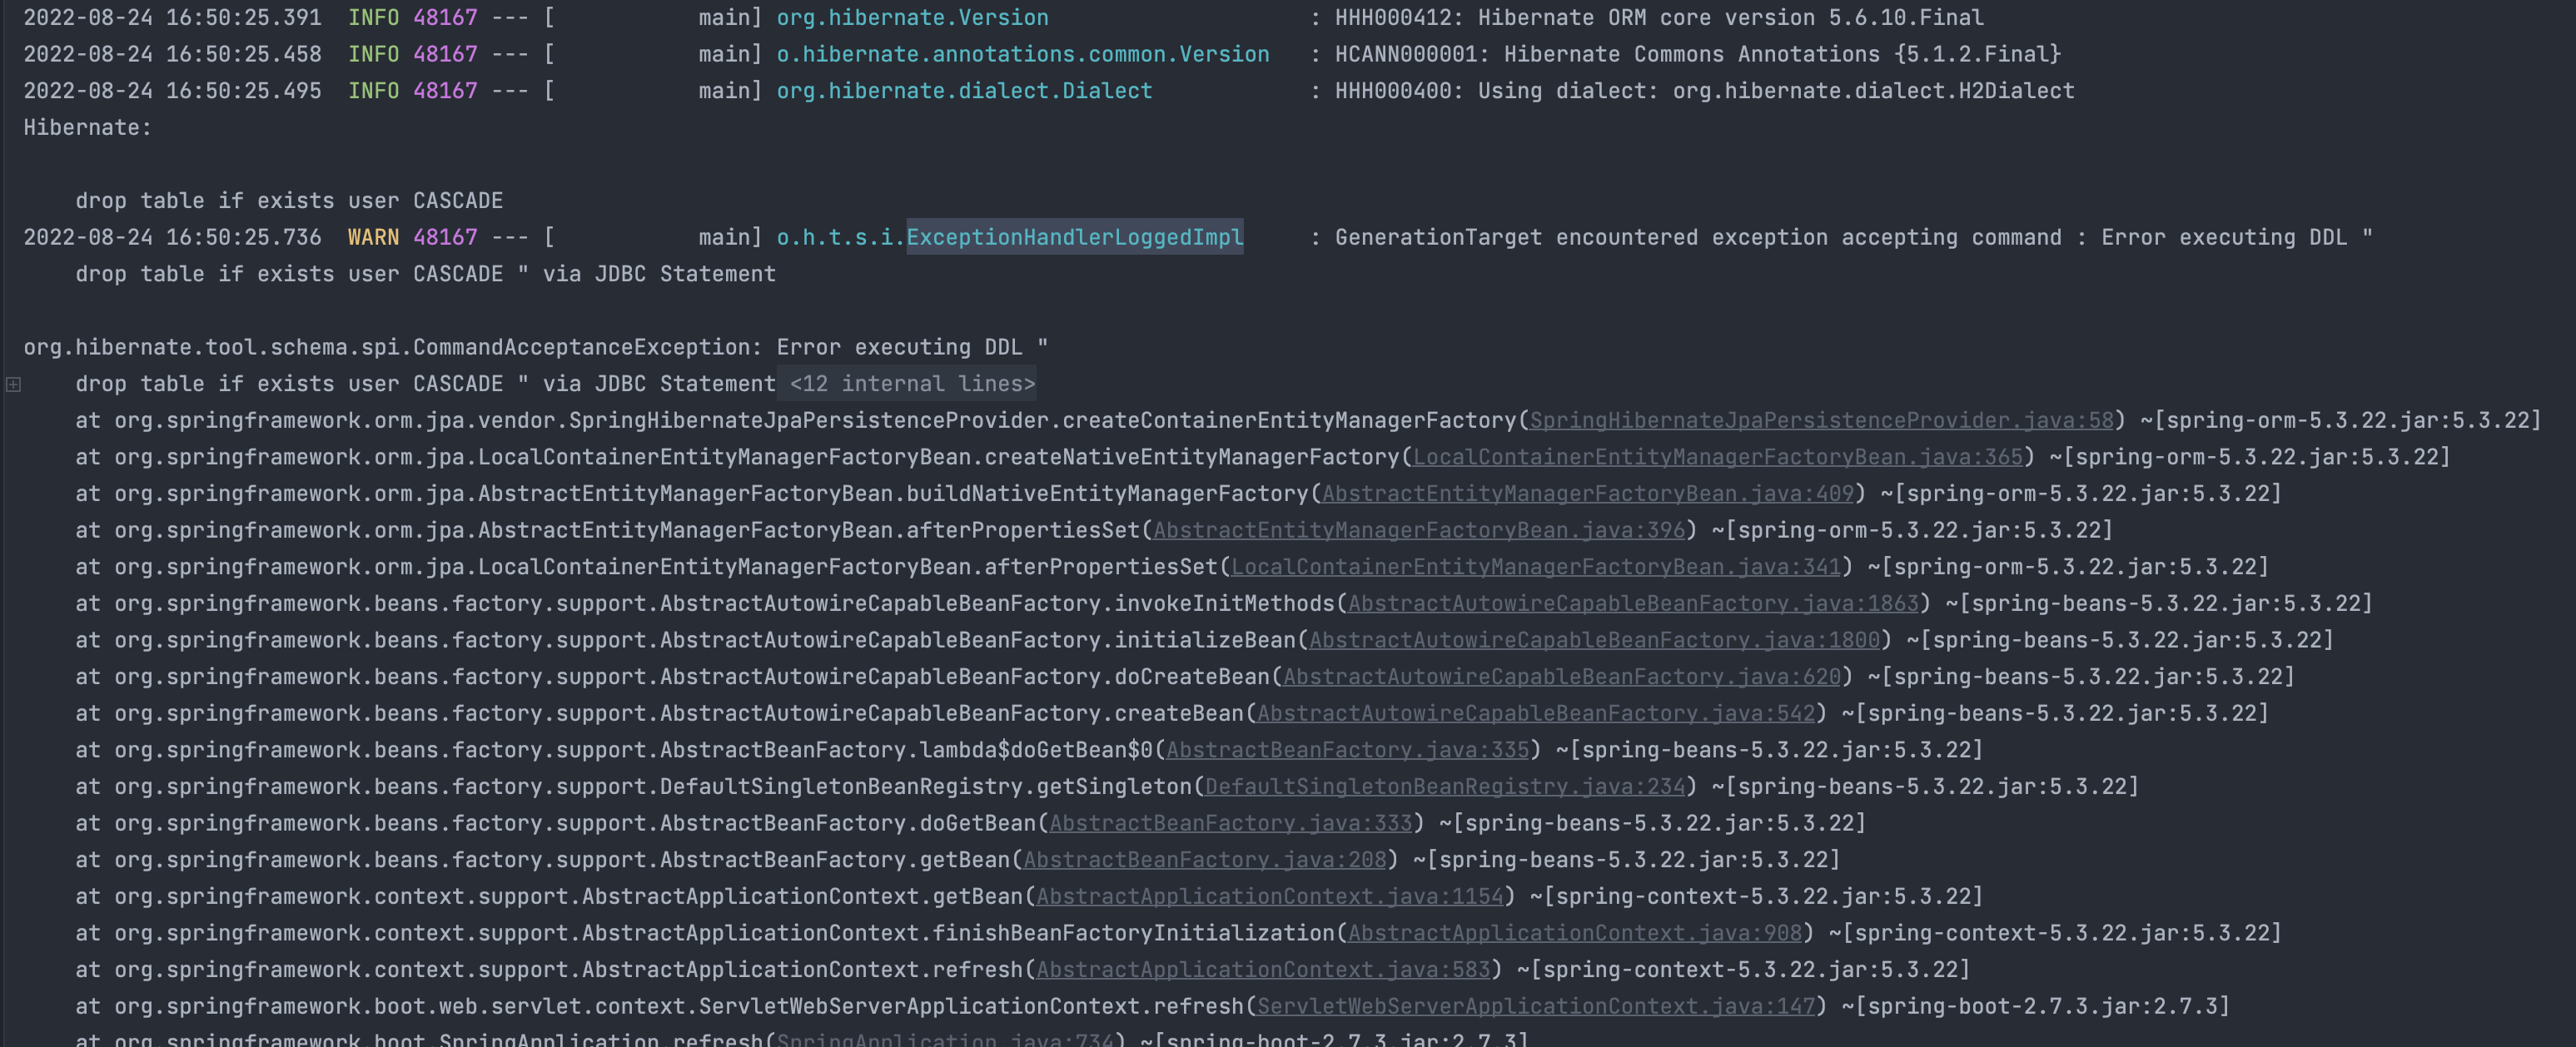Open ServletWebServerApplicationContext.java:147 link
This screenshot has width=2576, height=1047.
coord(1535,1007)
